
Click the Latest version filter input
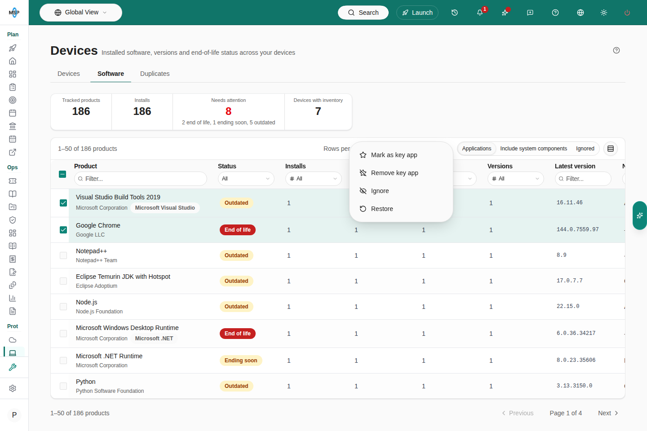point(583,179)
